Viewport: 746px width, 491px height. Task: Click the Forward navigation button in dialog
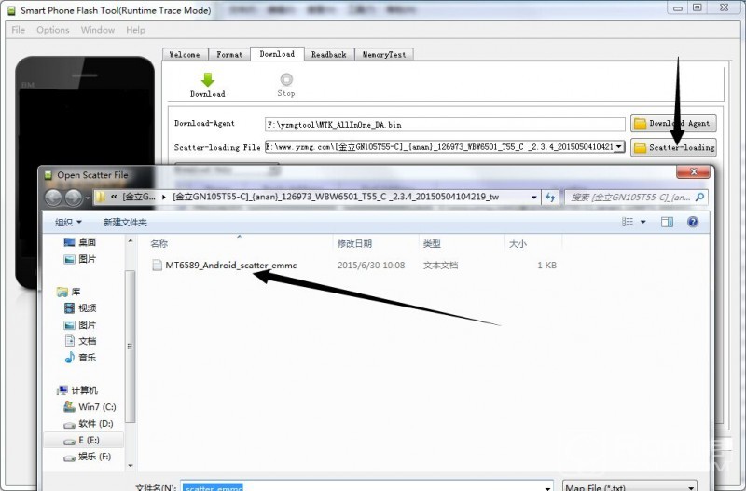(74, 198)
